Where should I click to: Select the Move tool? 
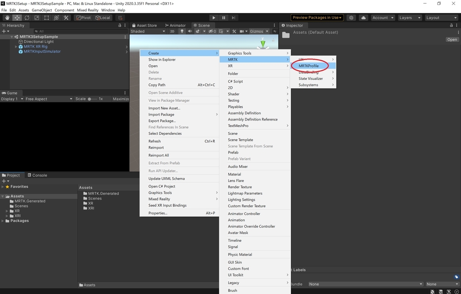click(17, 18)
